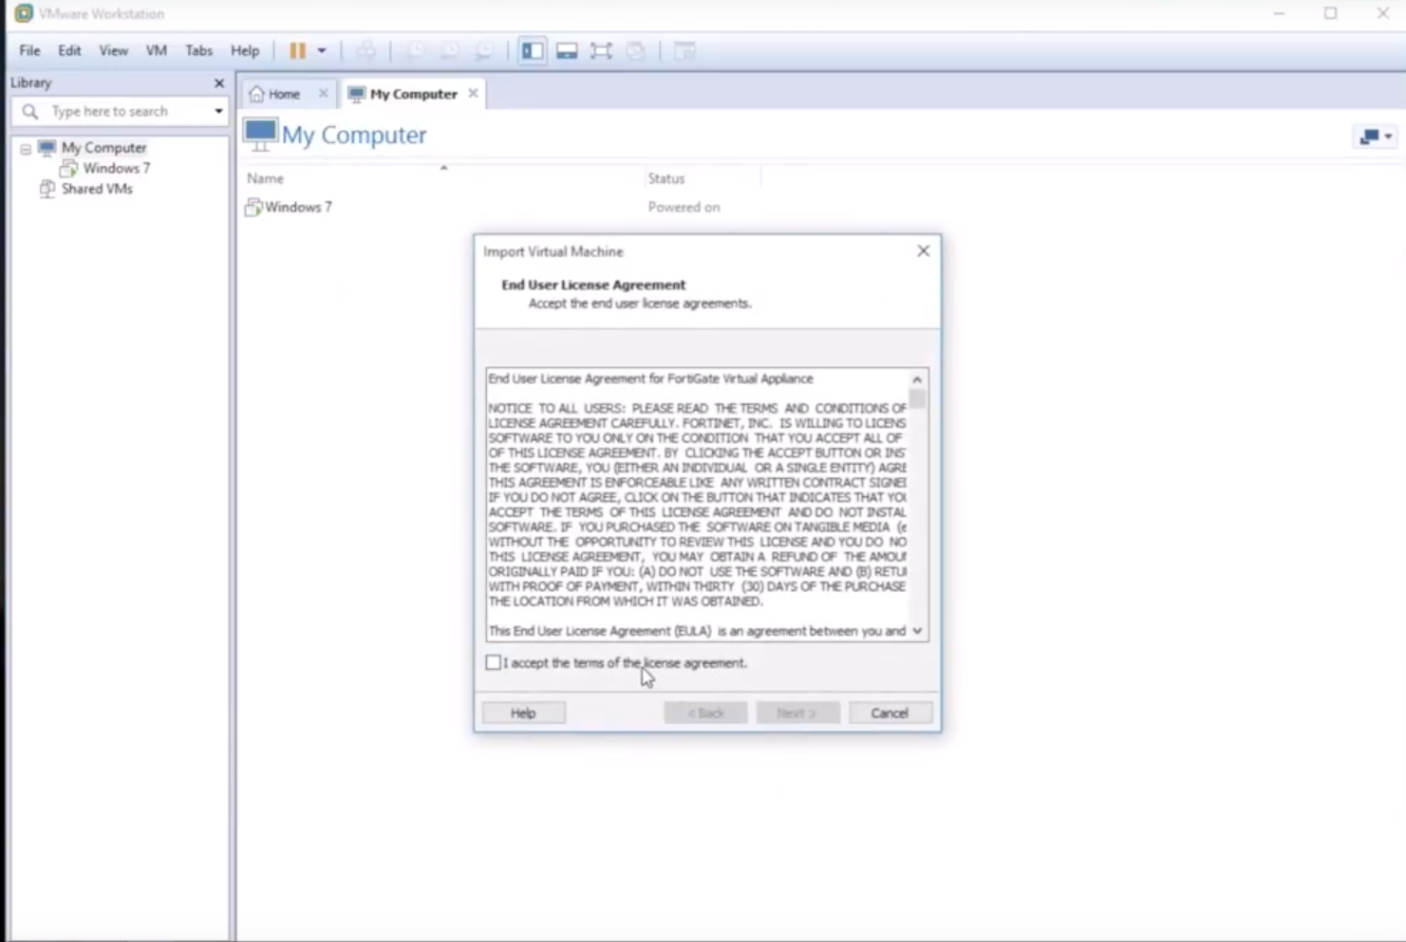Open the Snapshot Manager icon
Screen dimensions: 1406x942
pyautogui.click(x=483, y=51)
